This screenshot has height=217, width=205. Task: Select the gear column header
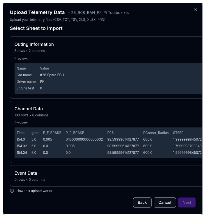coord(35,133)
